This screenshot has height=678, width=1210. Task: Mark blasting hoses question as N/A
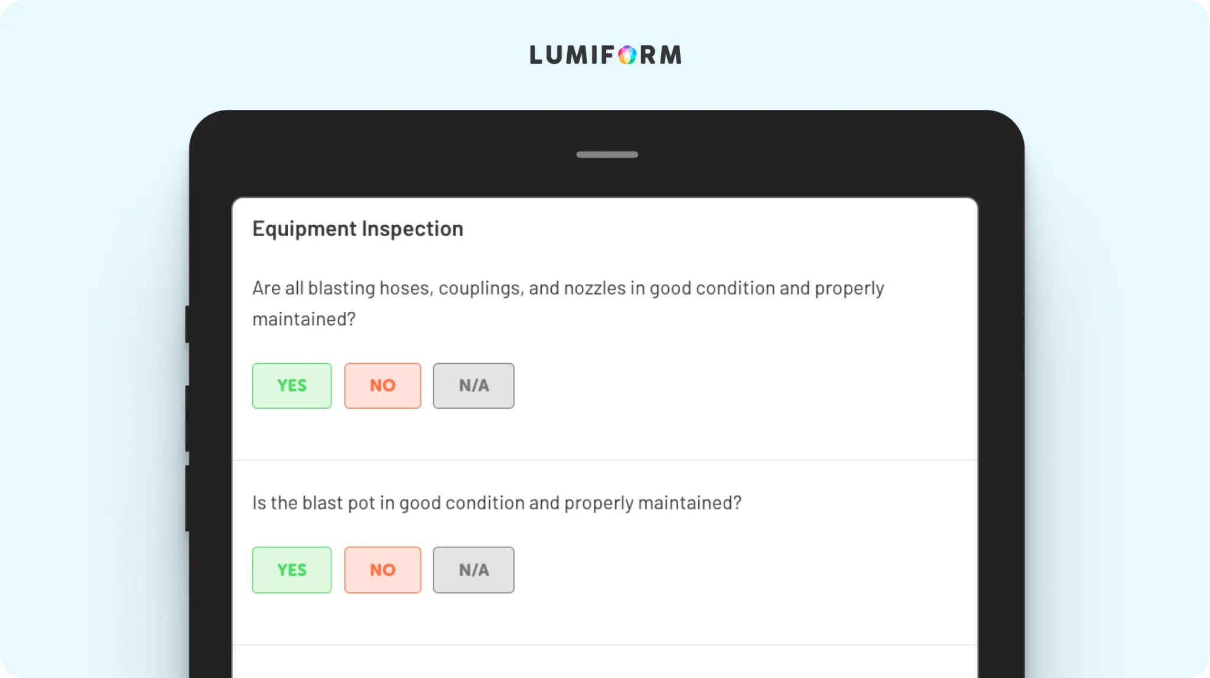tap(474, 386)
